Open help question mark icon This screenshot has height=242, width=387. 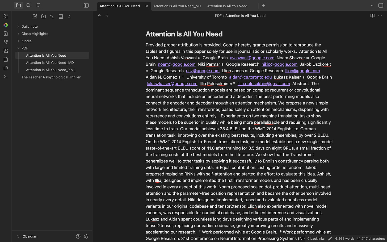pos(78,236)
